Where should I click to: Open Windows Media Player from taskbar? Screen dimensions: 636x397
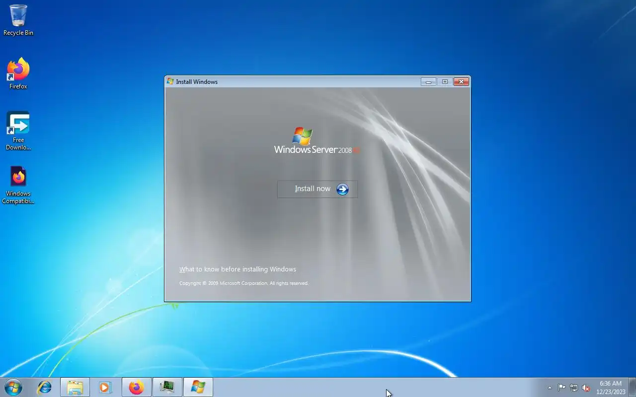(105, 387)
